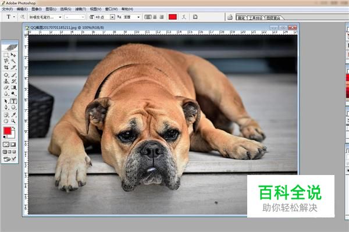Select the Healing Brush tool
Viewport: 349px width, 232px height.
(6, 75)
